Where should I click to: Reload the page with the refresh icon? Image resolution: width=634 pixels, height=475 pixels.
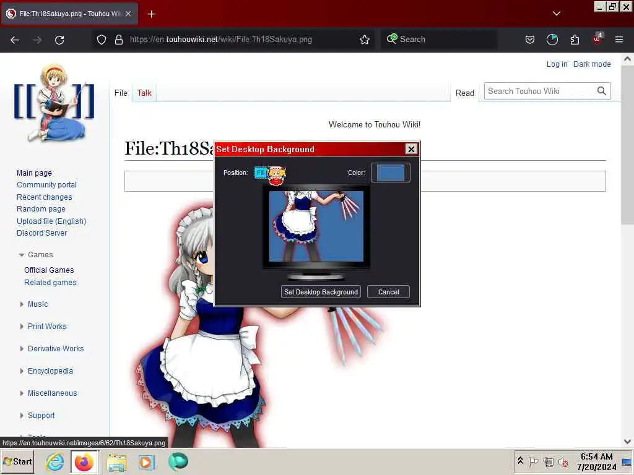pos(59,40)
